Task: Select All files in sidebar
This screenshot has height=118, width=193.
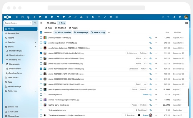Action: 21,29
